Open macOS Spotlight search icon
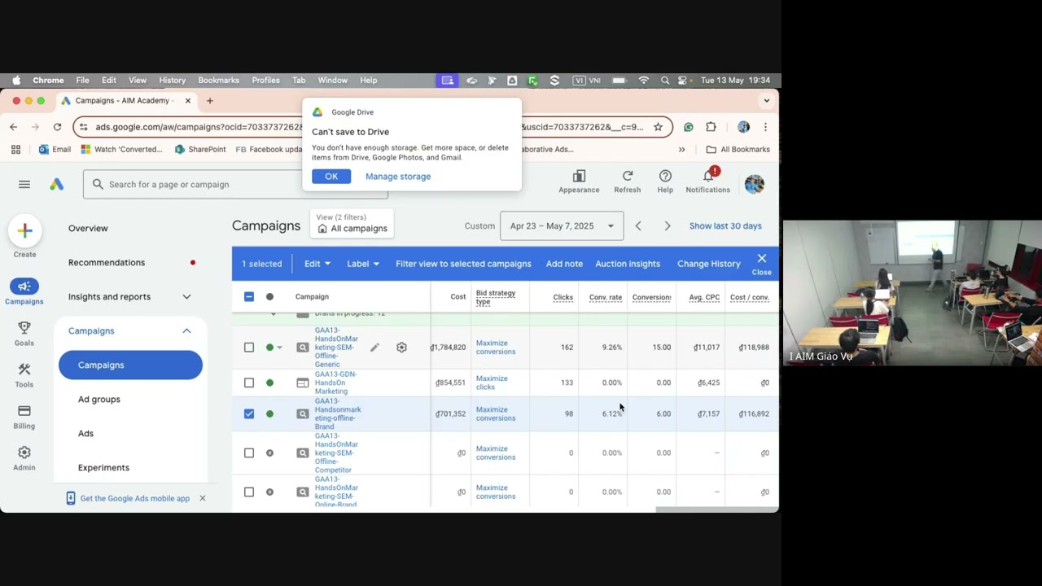Image resolution: width=1042 pixels, height=586 pixels. pyautogui.click(x=665, y=81)
